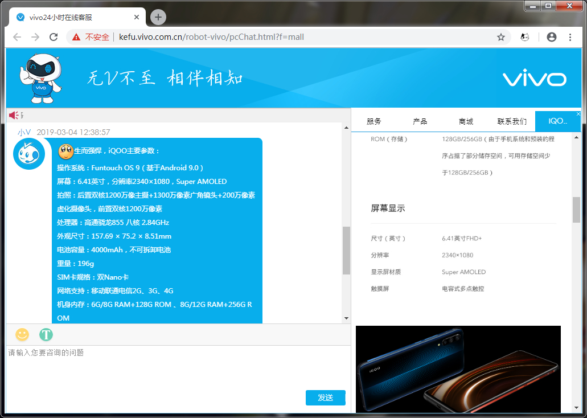
Task: Click the 触摸屏 label
Action: 380,289
